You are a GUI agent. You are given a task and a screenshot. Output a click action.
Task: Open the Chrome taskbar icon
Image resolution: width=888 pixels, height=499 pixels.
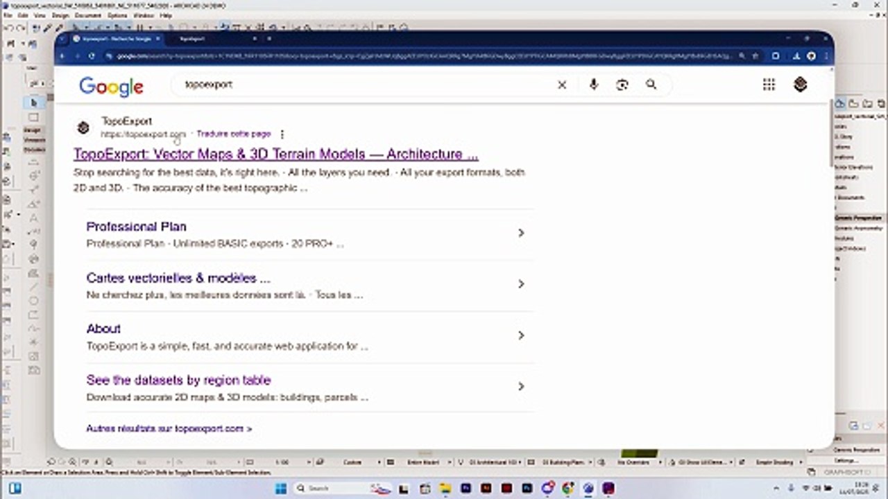(x=568, y=489)
